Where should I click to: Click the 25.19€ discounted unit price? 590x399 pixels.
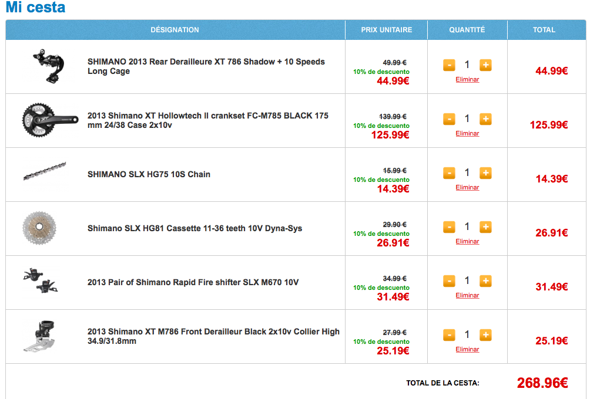(393, 350)
